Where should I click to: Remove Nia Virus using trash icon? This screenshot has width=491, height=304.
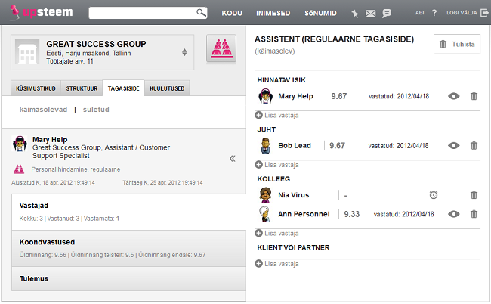(x=474, y=195)
